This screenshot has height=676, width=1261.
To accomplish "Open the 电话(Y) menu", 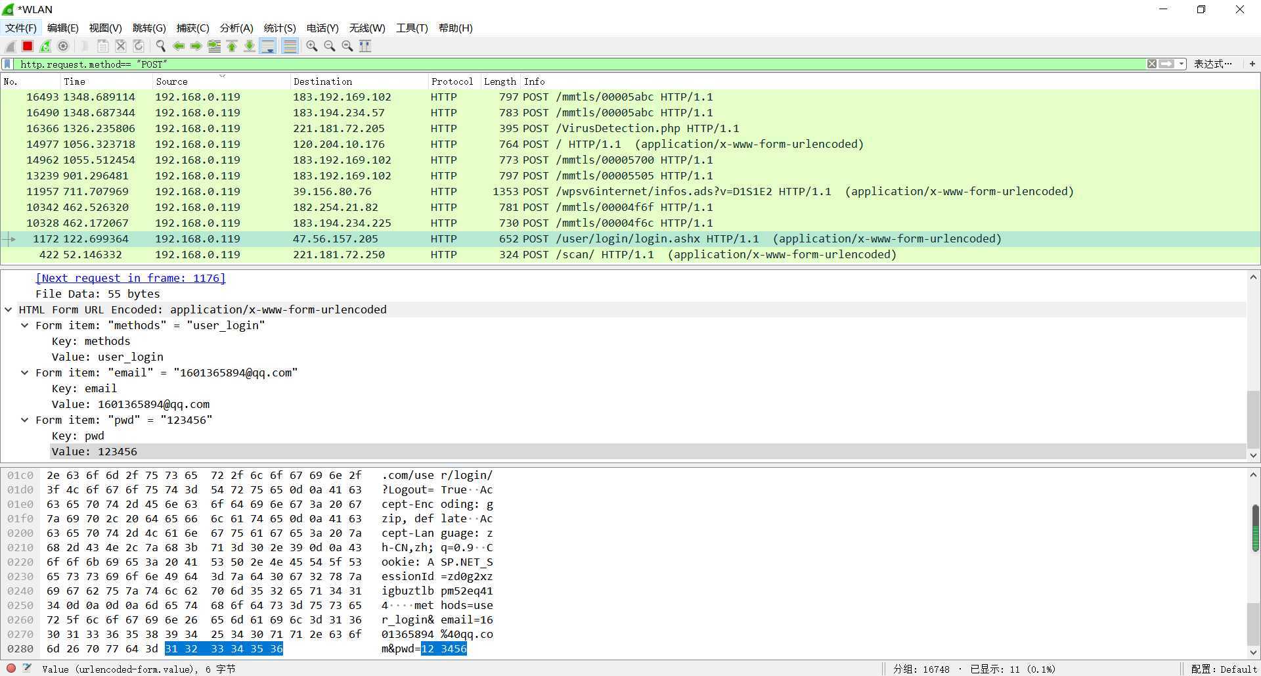I will pos(322,28).
